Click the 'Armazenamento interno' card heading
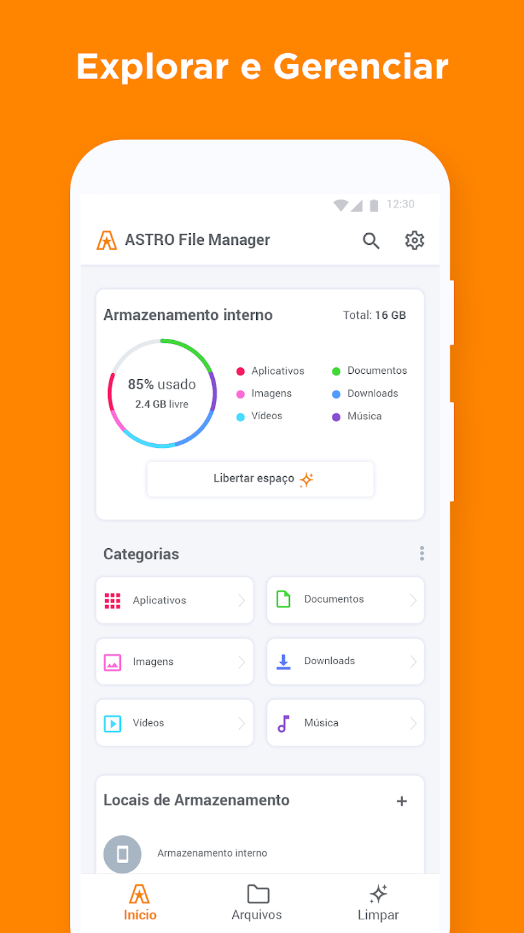The width and height of the screenshot is (524, 933). (188, 316)
